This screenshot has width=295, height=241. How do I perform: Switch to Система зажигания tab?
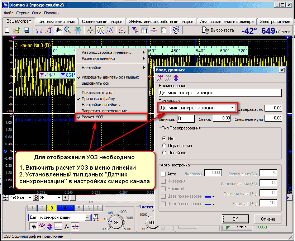[57, 22]
